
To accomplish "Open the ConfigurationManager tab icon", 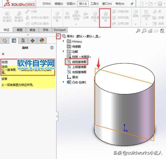I will pos(23,41).
